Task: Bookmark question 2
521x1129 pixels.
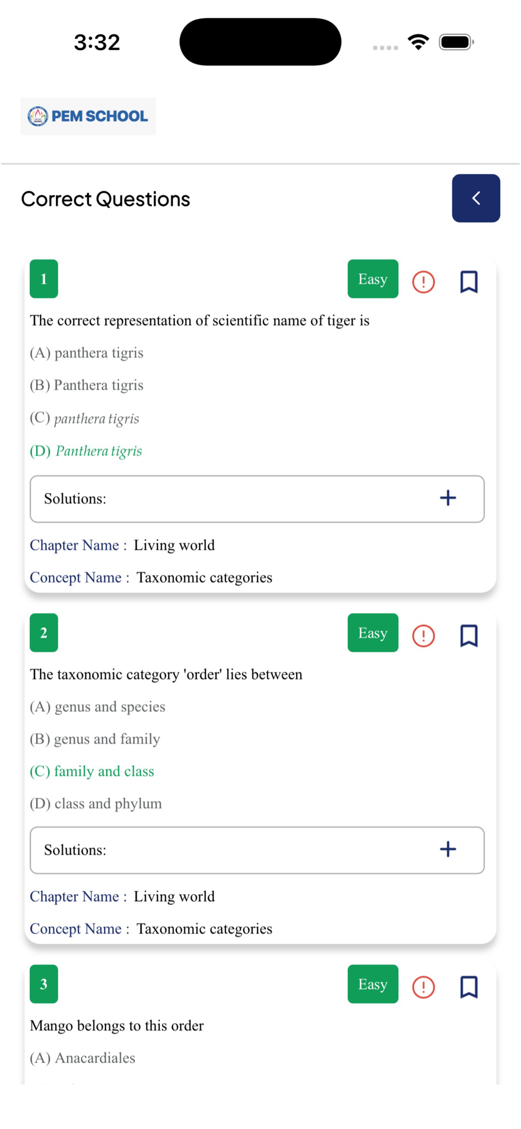Action: point(469,636)
